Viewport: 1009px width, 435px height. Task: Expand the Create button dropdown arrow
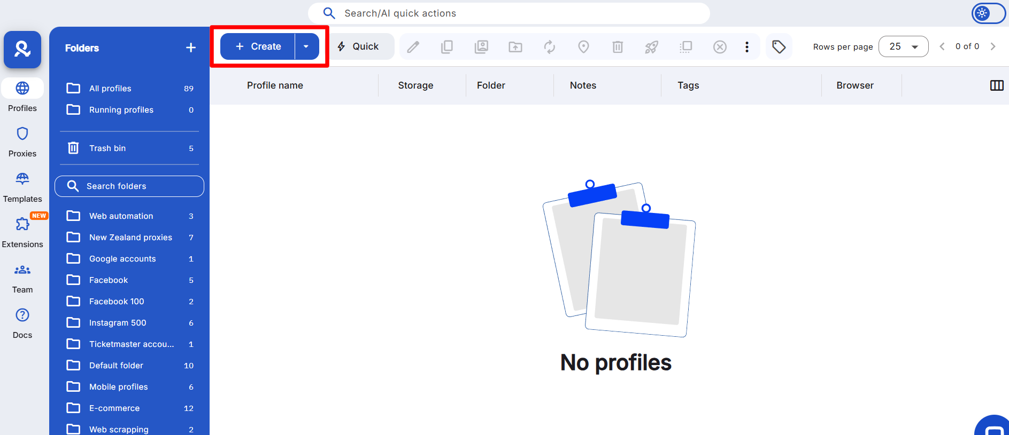306,46
